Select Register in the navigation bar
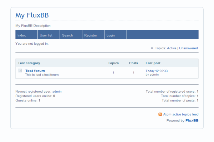The width and height of the screenshot is (214, 142). (x=91, y=35)
